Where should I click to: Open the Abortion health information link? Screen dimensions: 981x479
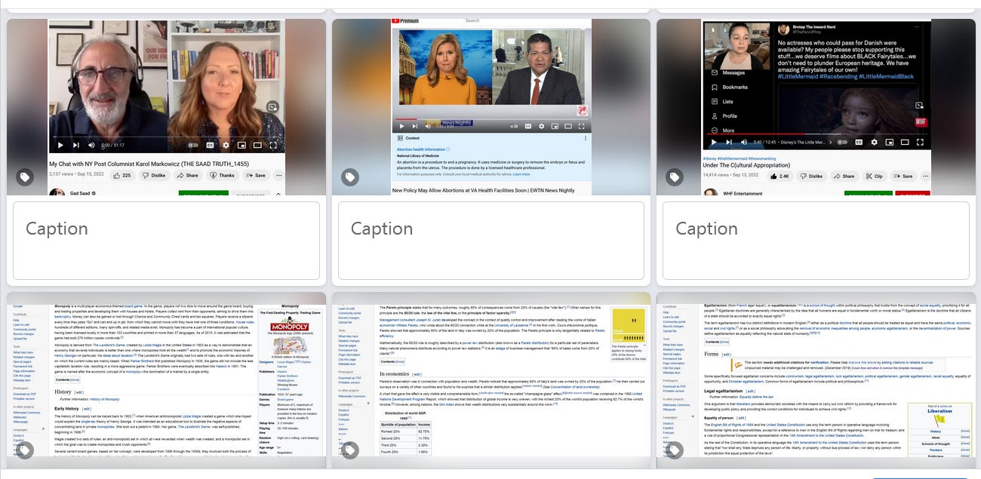pyautogui.click(x=421, y=149)
